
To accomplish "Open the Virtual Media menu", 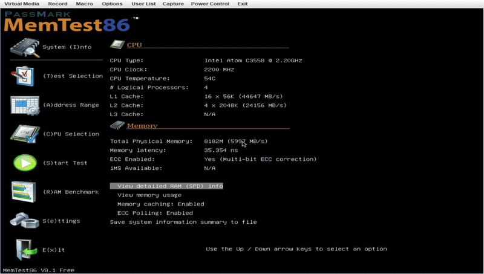I will tap(22, 4).
